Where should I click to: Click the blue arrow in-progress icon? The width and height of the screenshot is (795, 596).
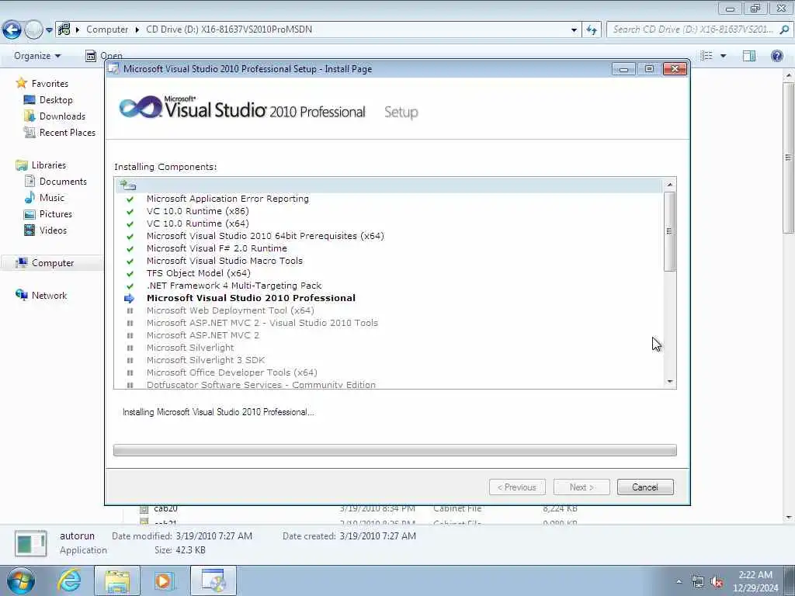[130, 299]
